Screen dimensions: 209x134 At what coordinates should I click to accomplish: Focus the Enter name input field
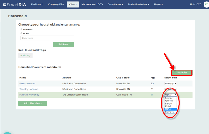point(47,38)
